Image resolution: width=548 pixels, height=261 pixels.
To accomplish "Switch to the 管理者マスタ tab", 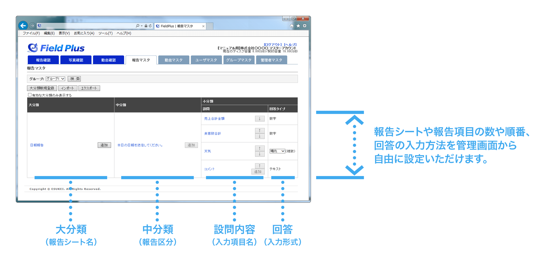I will 271,60.
